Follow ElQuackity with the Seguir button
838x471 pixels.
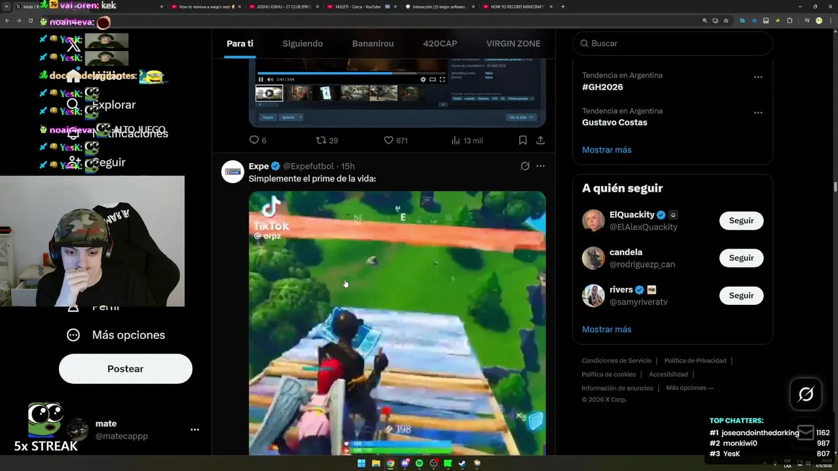(741, 220)
